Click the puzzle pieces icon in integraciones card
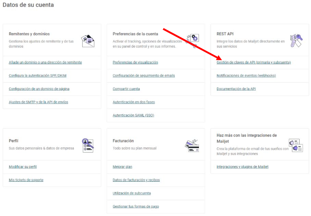311x216 pixels. [296, 145]
